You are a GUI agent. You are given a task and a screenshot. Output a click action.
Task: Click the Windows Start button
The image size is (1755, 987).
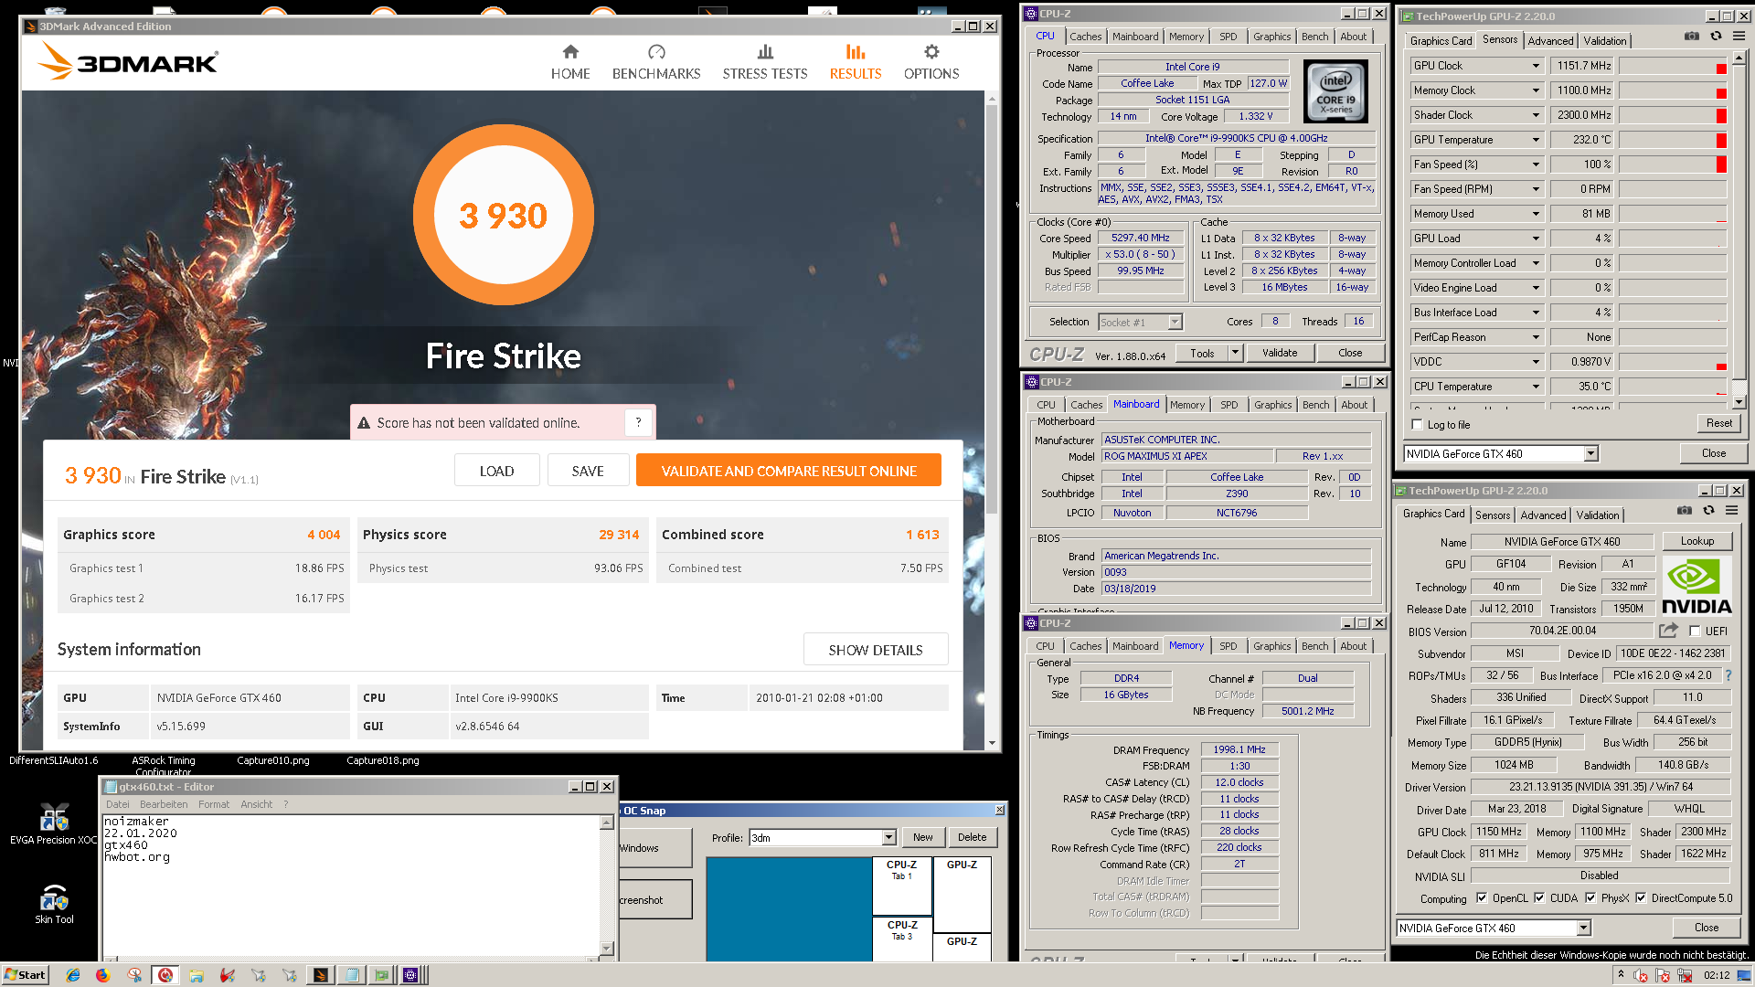click(x=25, y=975)
